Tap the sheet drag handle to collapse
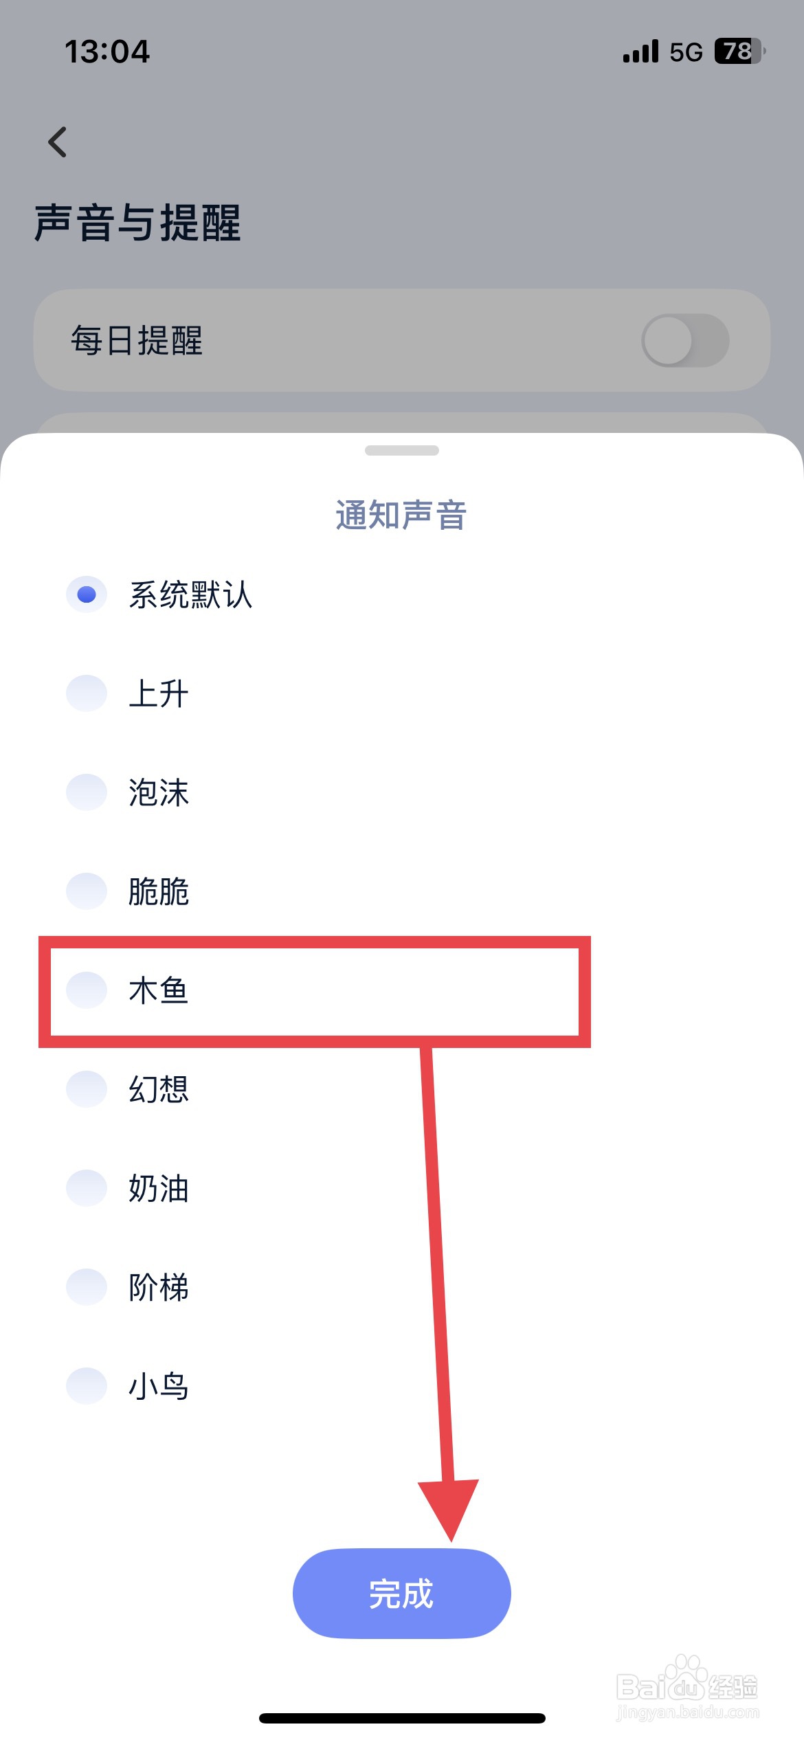The height and width of the screenshot is (1740, 804). [x=401, y=451]
